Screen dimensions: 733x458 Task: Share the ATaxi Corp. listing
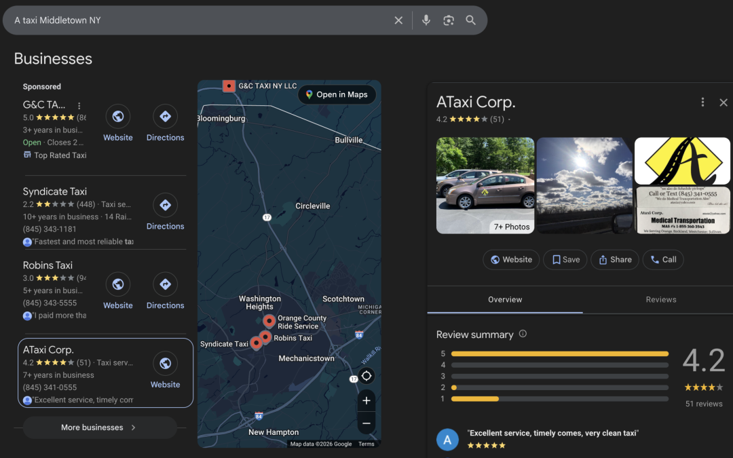(614, 259)
